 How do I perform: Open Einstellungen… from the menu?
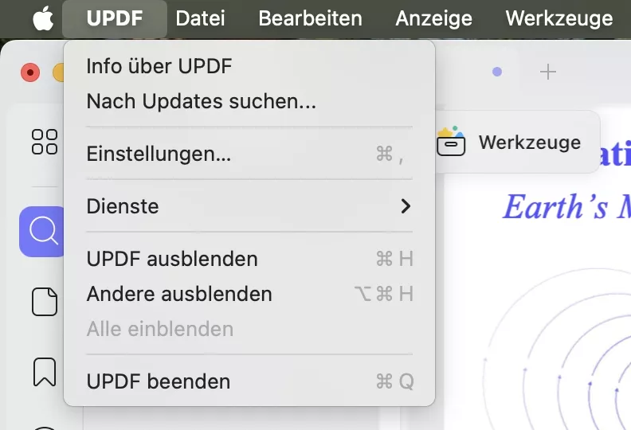tap(249, 154)
